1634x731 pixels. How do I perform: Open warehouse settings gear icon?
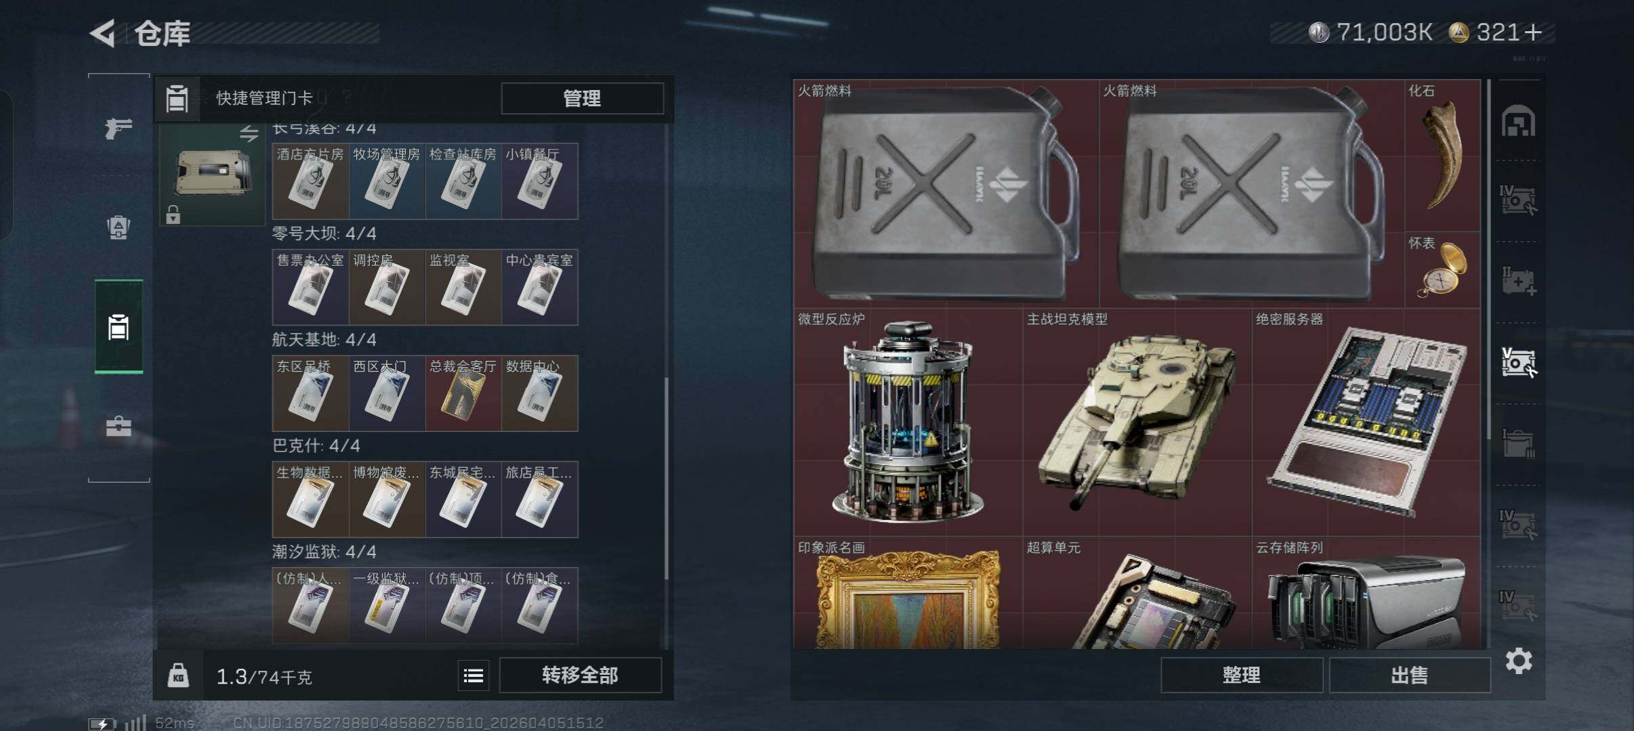coord(1518,661)
